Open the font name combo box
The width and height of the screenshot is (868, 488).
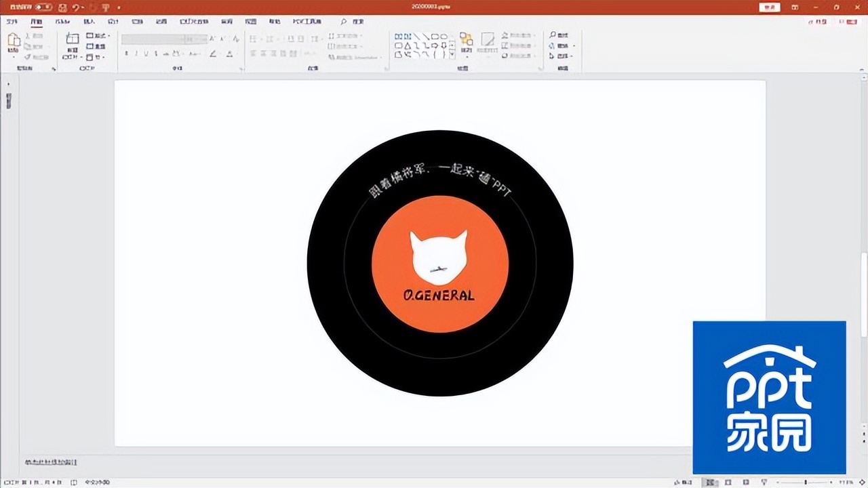point(154,39)
